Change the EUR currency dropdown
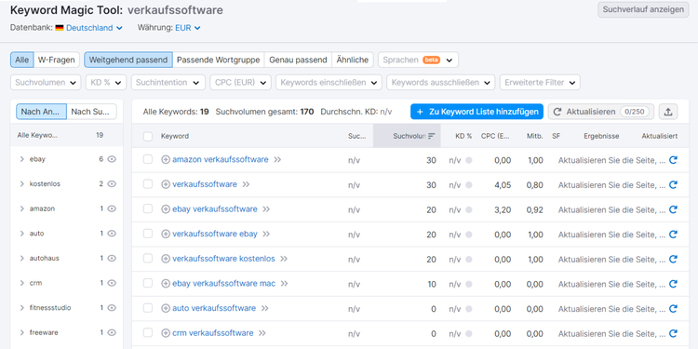The image size is (698, 349). click(188, 28)
